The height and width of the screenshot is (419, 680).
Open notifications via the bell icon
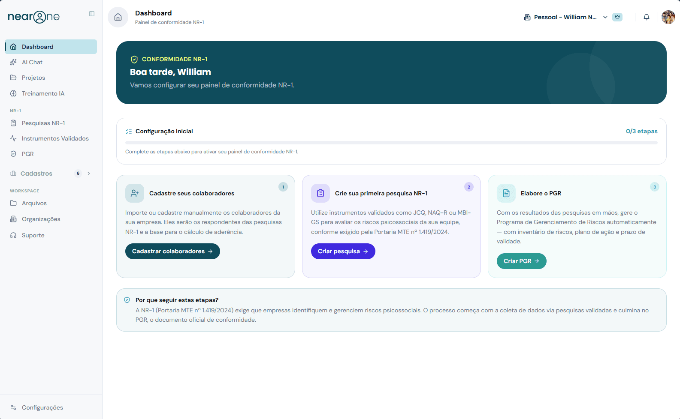point(647,17)
